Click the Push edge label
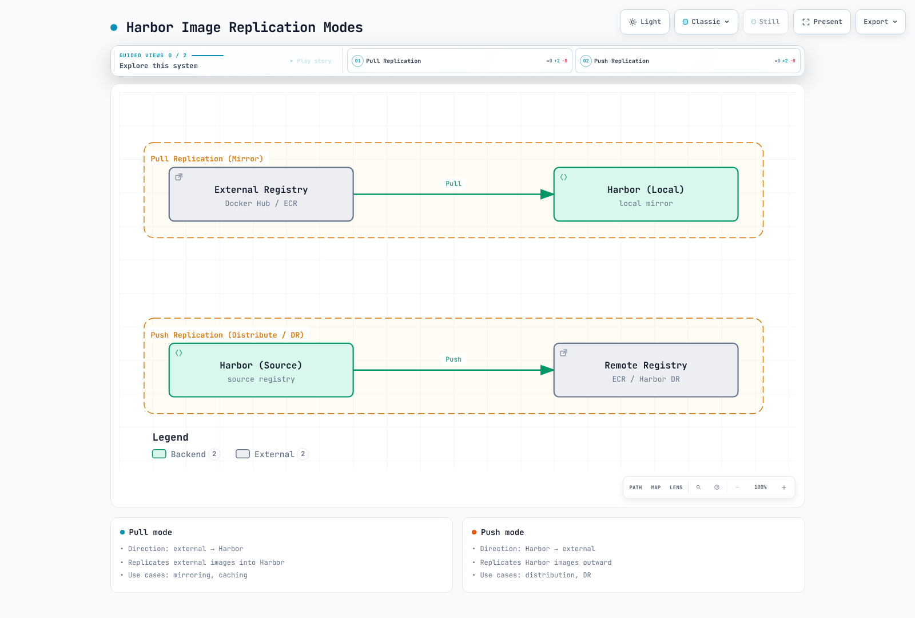915x618 pixels. pos(453,359)
